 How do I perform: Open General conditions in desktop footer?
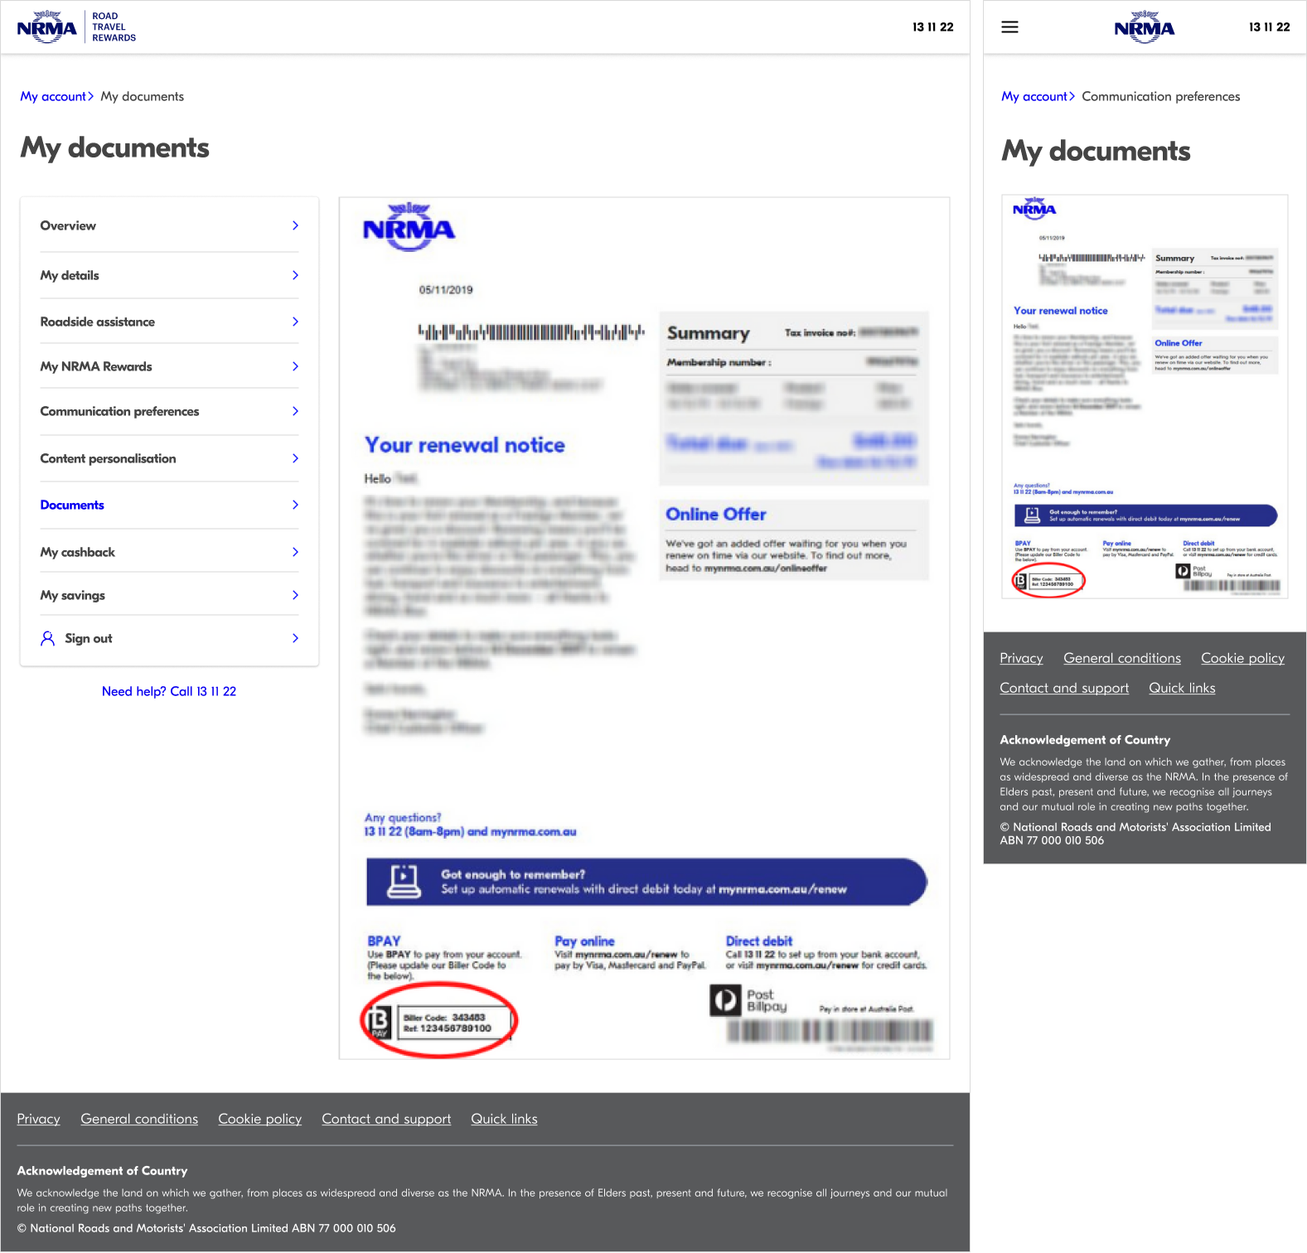pos(139,1119)
